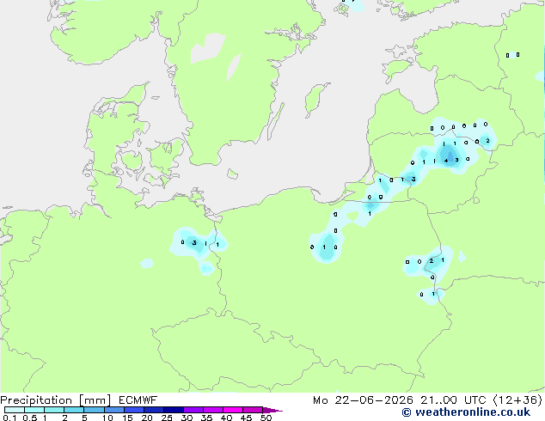Click the '25' legend scale label
This screenshot has width=545, height=421.
pos(167,418)
